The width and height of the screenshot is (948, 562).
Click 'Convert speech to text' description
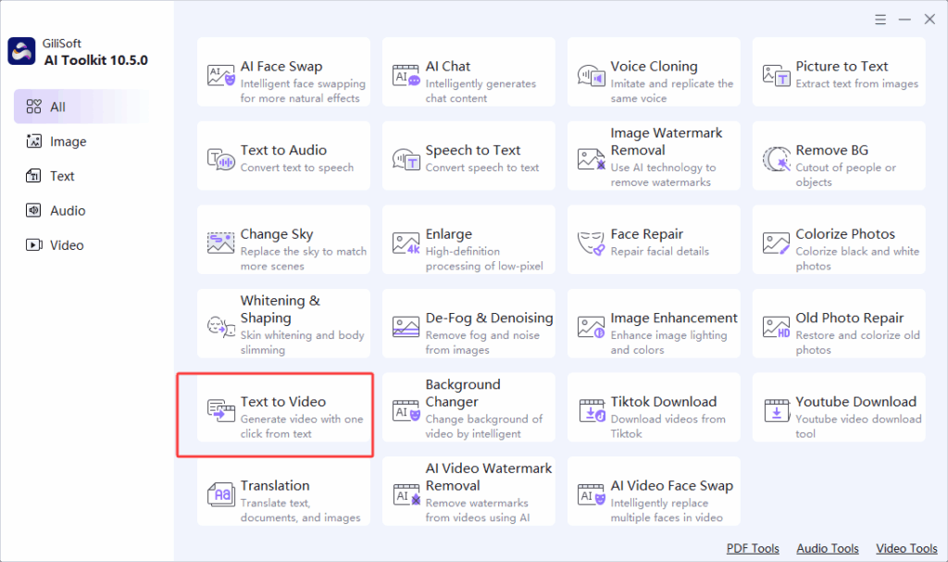[481, 167]
